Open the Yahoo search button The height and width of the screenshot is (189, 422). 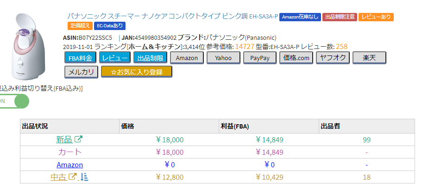223,58
